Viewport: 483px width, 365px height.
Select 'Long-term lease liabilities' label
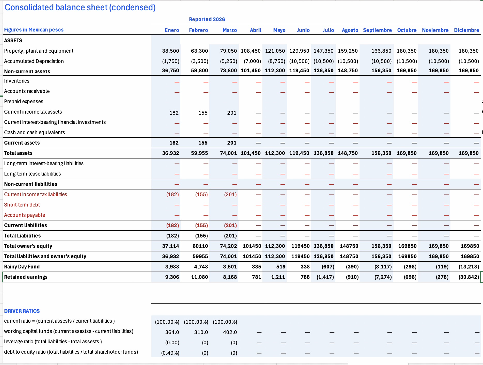click(33, 174)
